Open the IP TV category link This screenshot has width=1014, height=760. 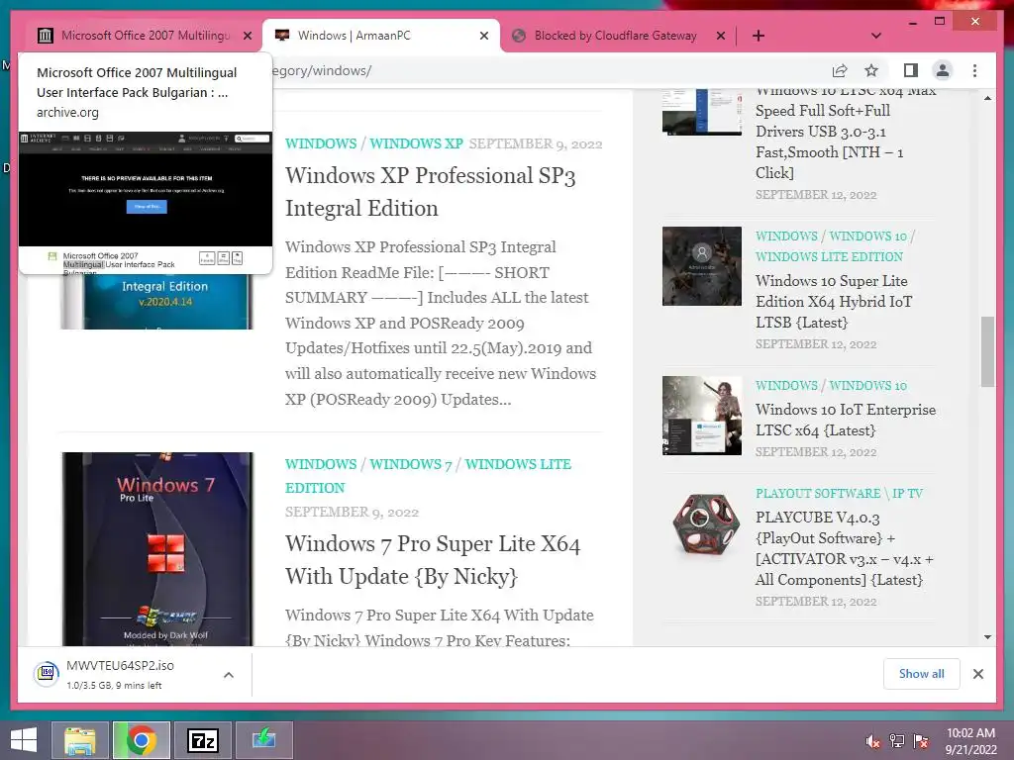tap(907, 493)
